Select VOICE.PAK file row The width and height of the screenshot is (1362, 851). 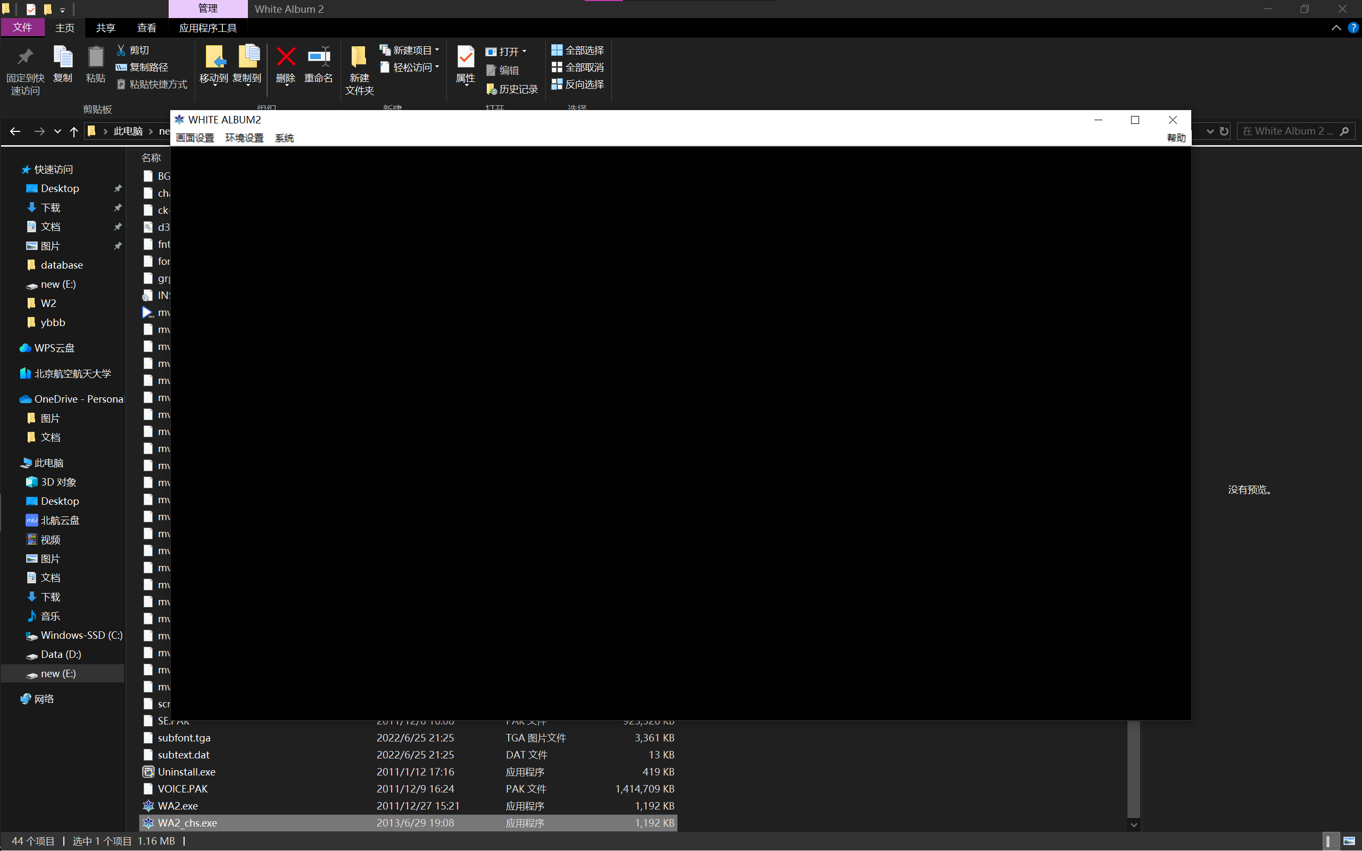tap(408, 789)
